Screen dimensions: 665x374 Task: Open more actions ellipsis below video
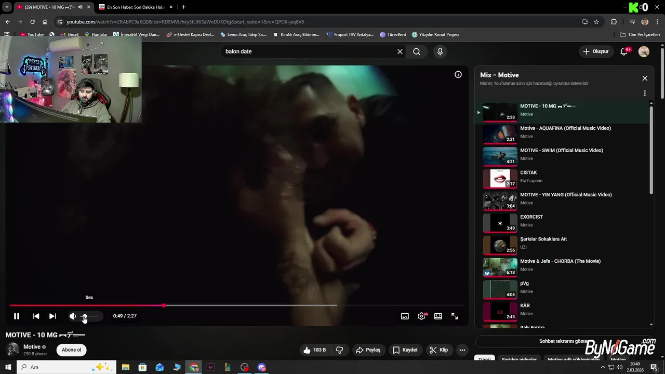click(x=462, y=350)
